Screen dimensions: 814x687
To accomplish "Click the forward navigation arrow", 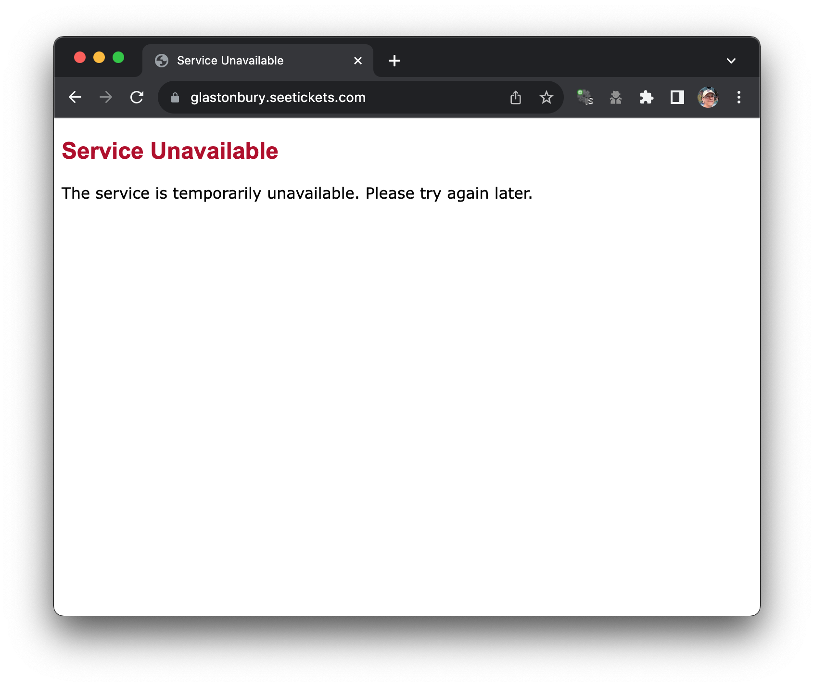I will 106,98.
